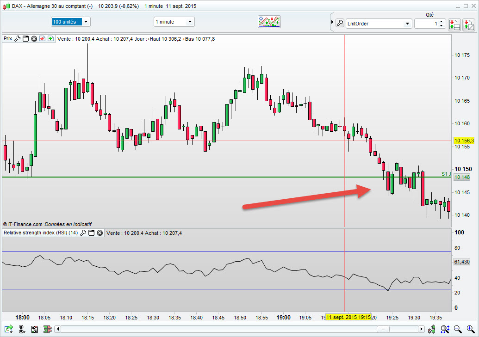
Task: Move Prix panel down with red arrow
Action: tap(42, 38)
